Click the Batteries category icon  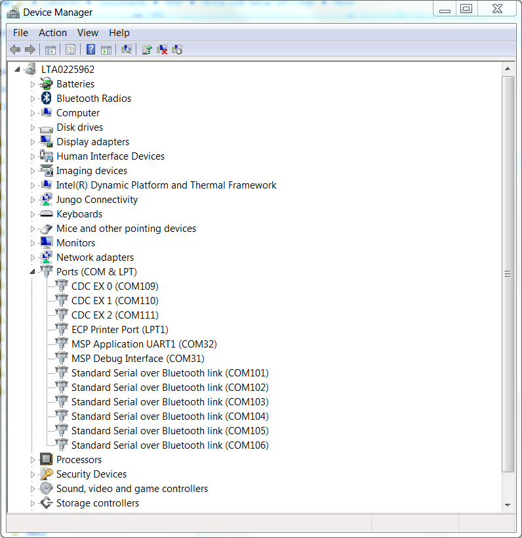point(47,84)
